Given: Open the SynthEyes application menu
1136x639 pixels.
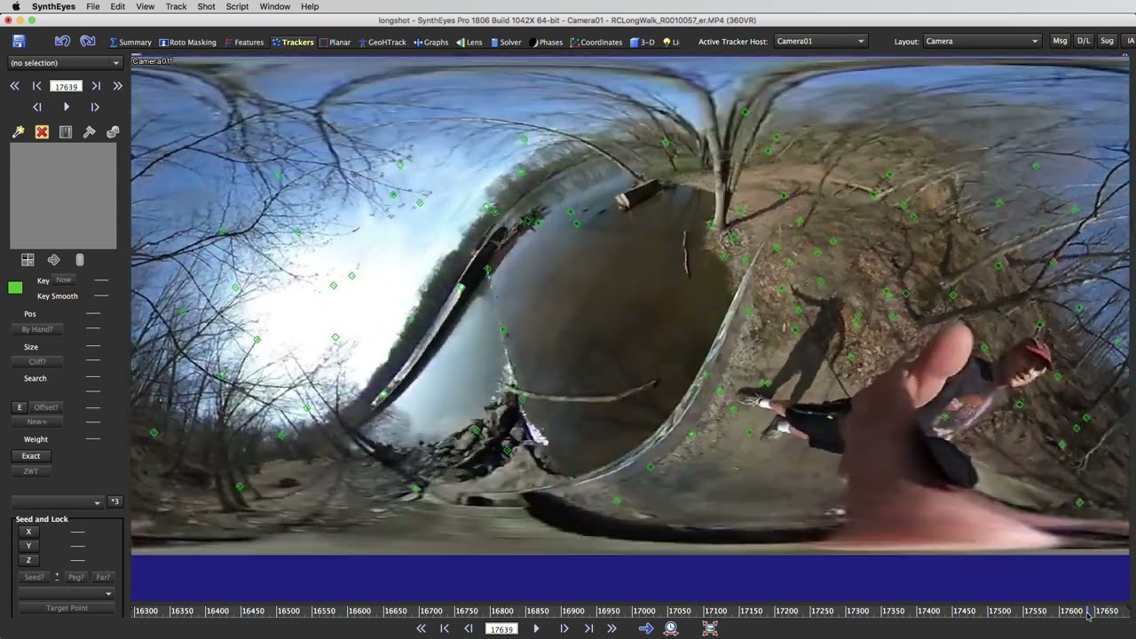Looking at the screenshot, I should pyautogui.click(x=53, y=6).
